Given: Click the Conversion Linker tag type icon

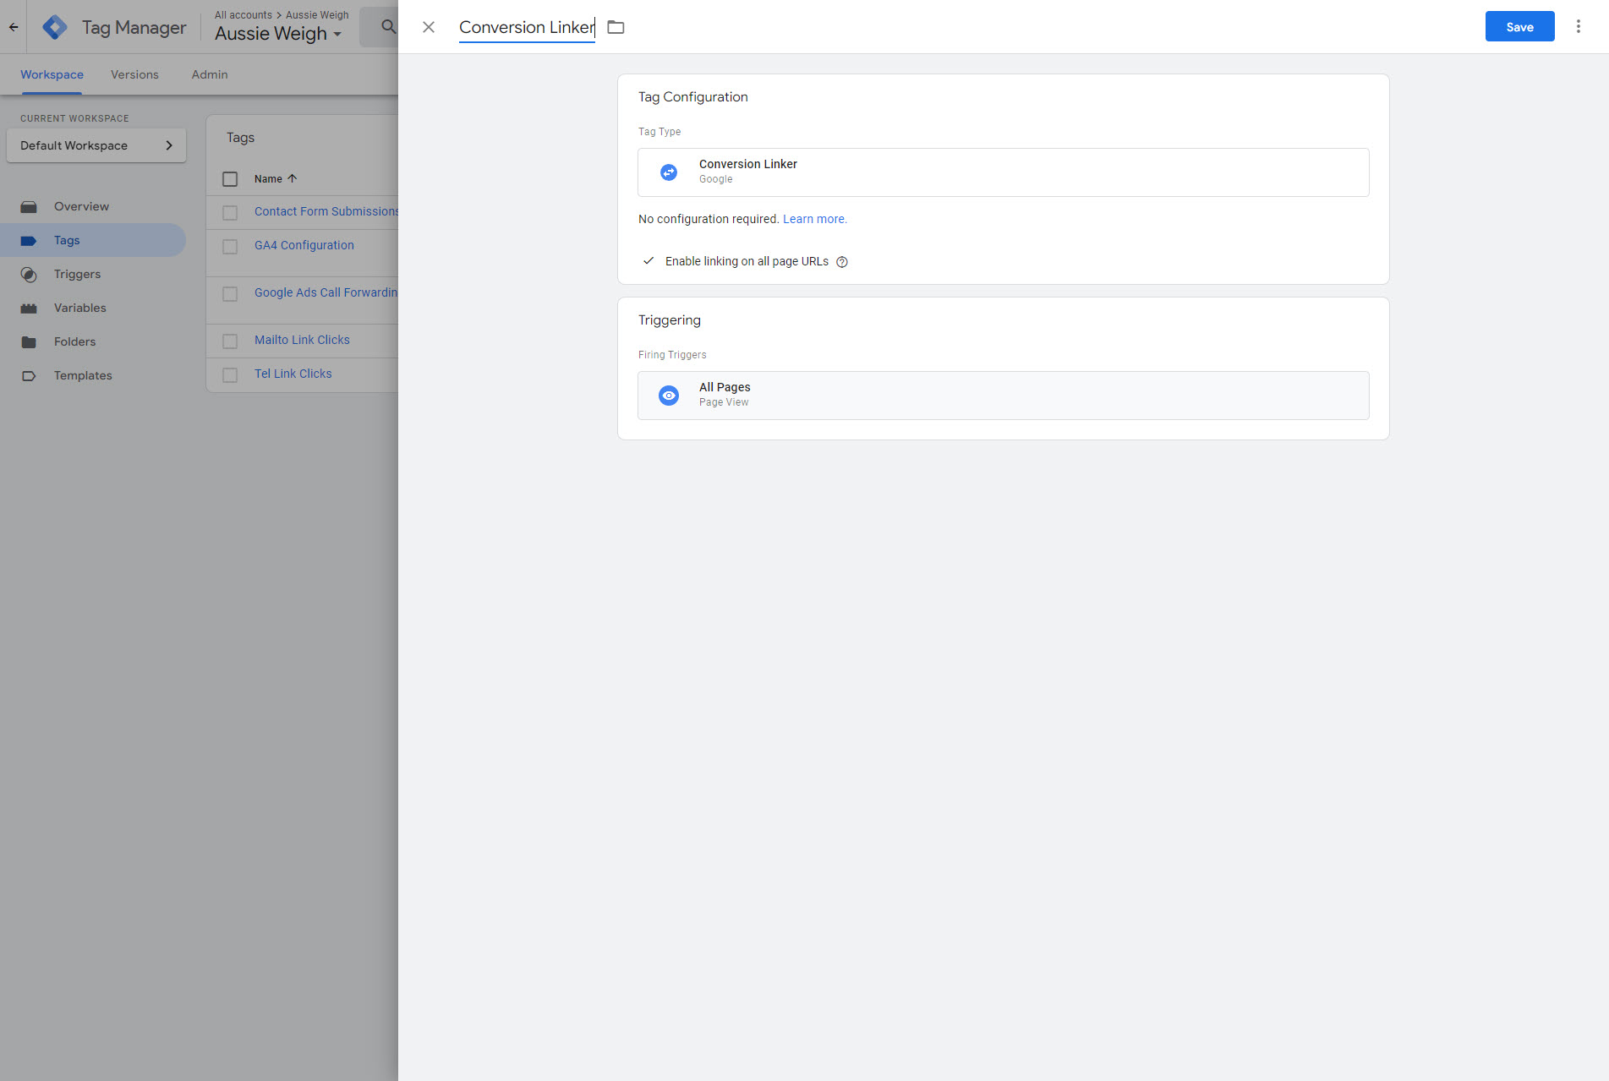Looking at the screenshot, I should [669, 172].
